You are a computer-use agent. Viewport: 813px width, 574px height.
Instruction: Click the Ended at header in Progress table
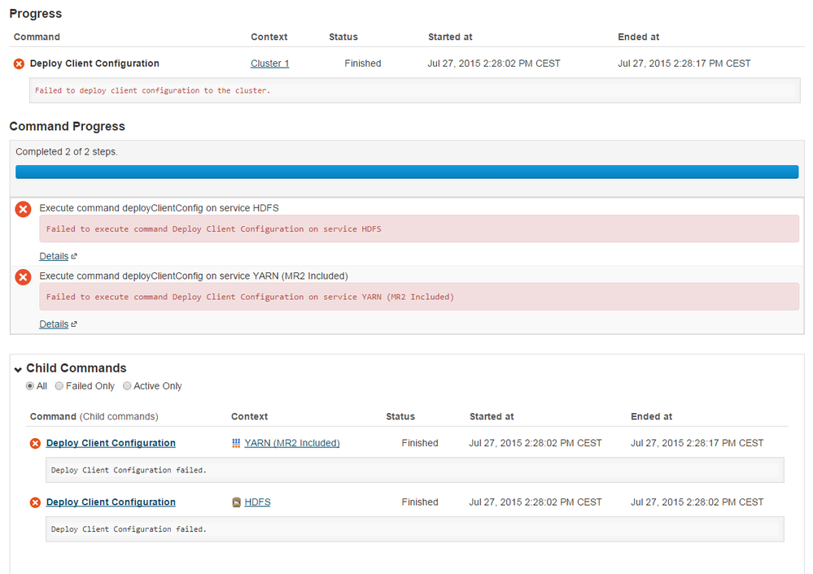[638, 37]
